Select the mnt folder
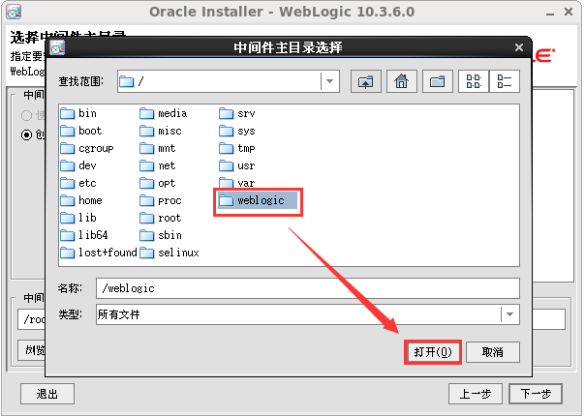The height and width of the screenshot is (417, 585). click(158, 148)
